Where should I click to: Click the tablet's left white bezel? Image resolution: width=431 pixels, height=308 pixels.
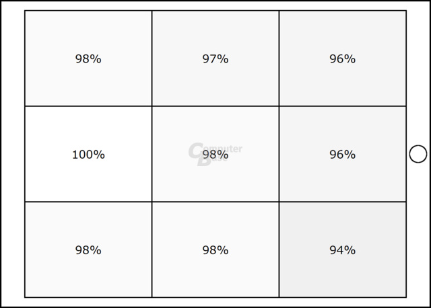[x=13, y=154]
